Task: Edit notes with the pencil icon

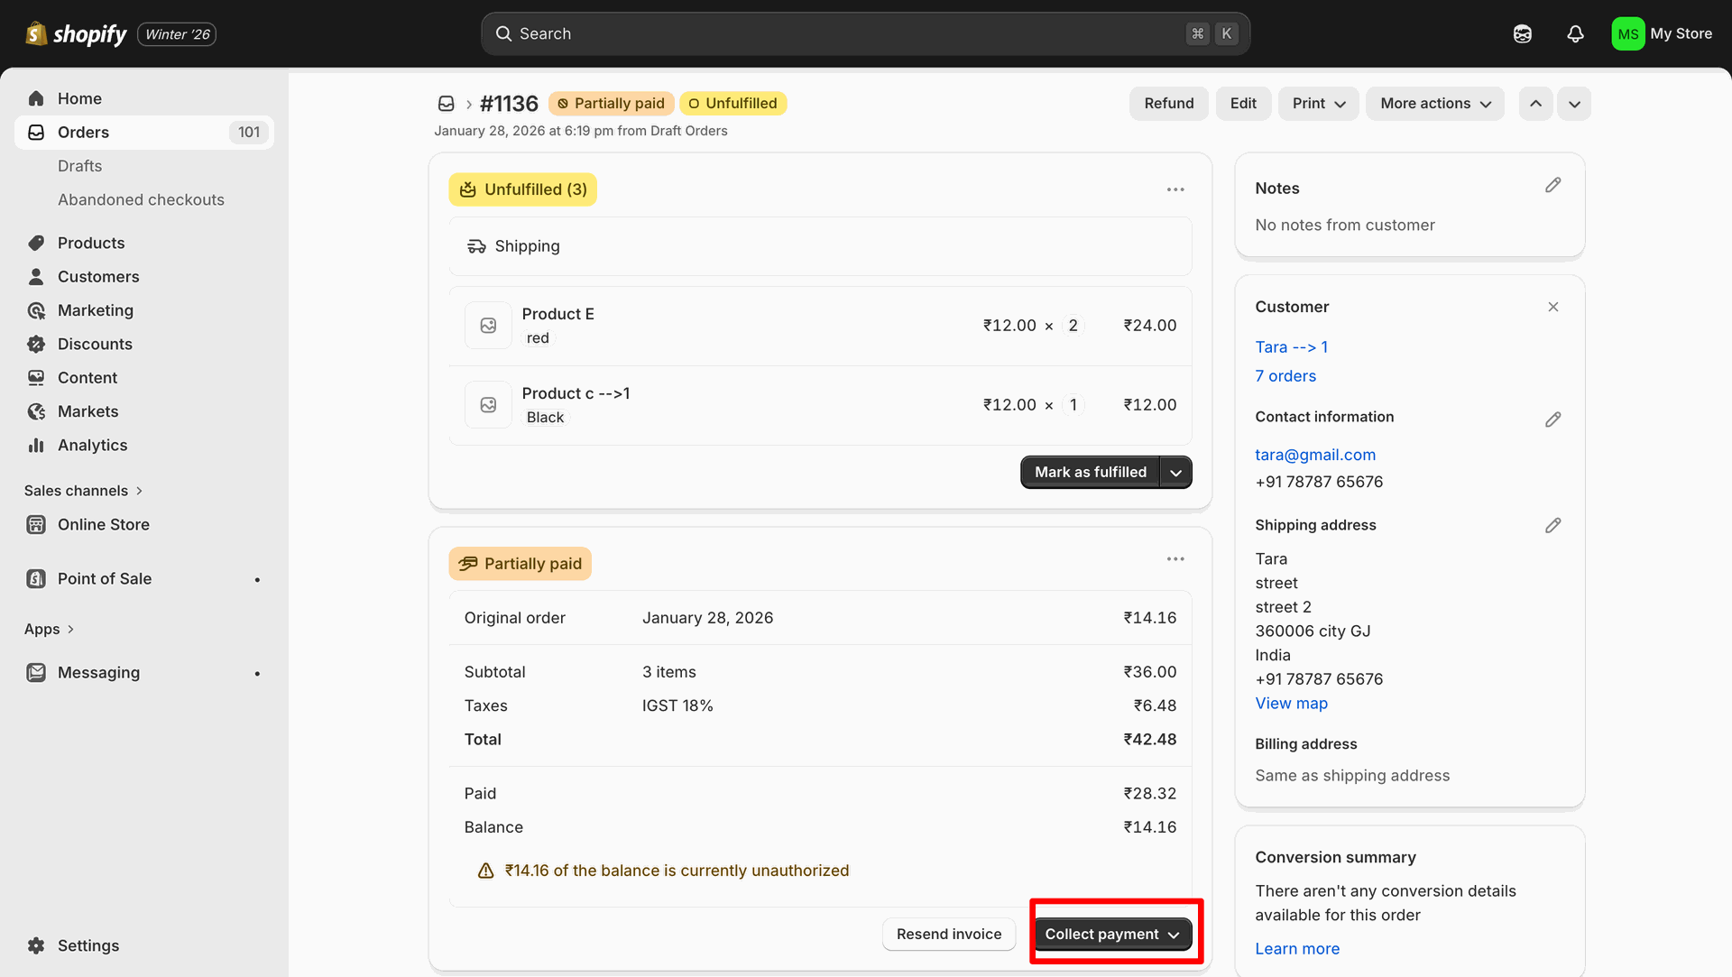Action: click(x=1552, y=185)
